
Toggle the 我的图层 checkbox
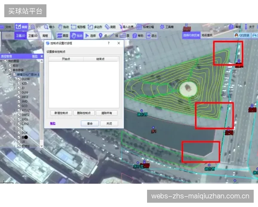pyautogui.click(x=6, y=61)
